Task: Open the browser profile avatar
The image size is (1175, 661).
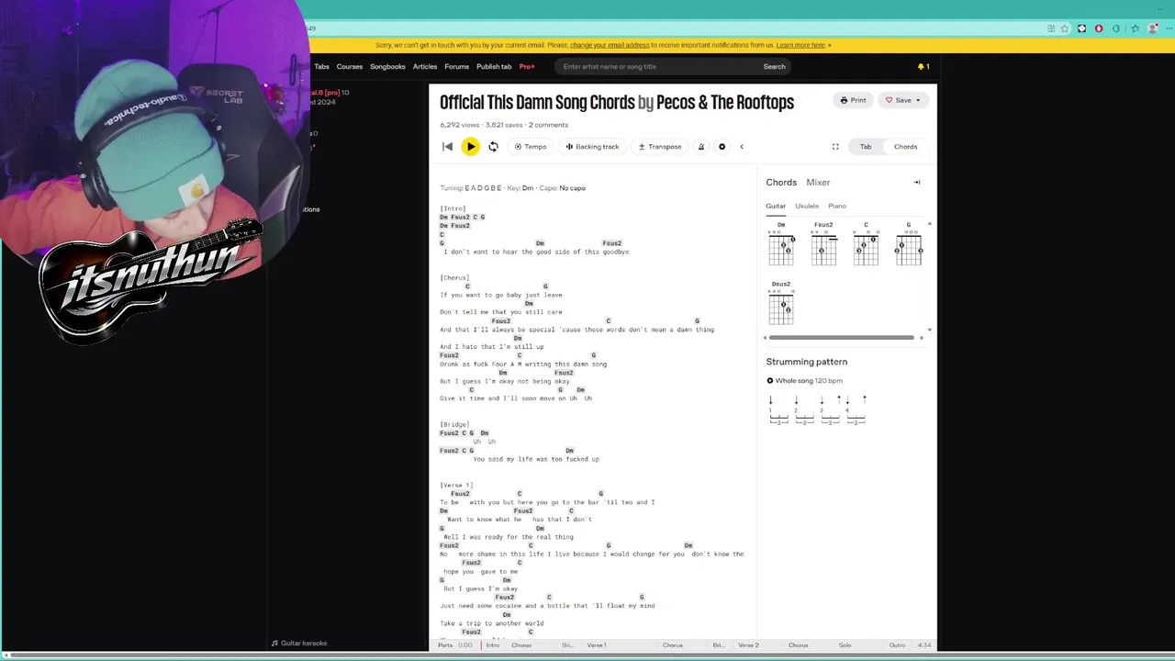Action: (x=1153, y=28)
